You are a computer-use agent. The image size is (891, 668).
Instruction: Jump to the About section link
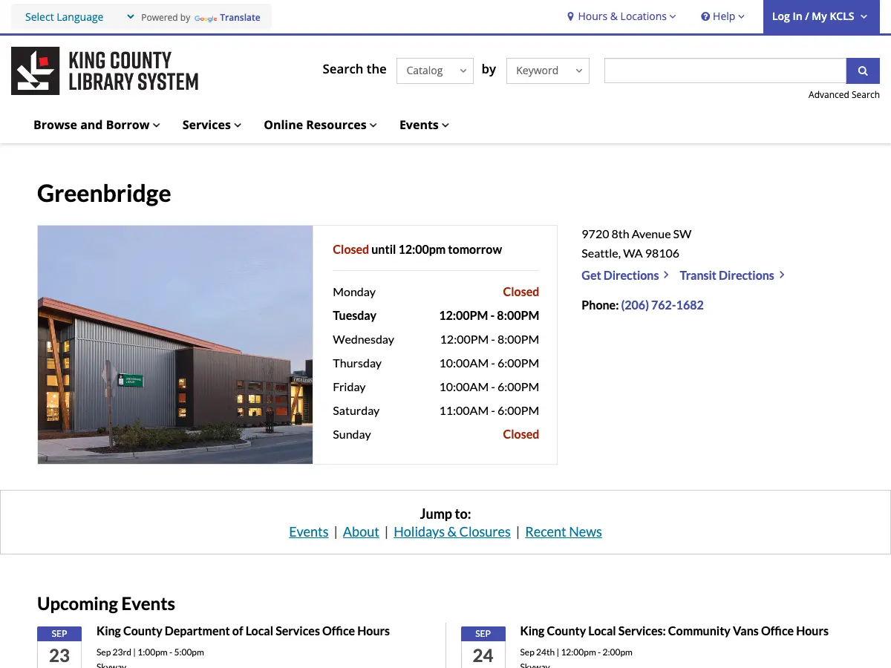361,532
